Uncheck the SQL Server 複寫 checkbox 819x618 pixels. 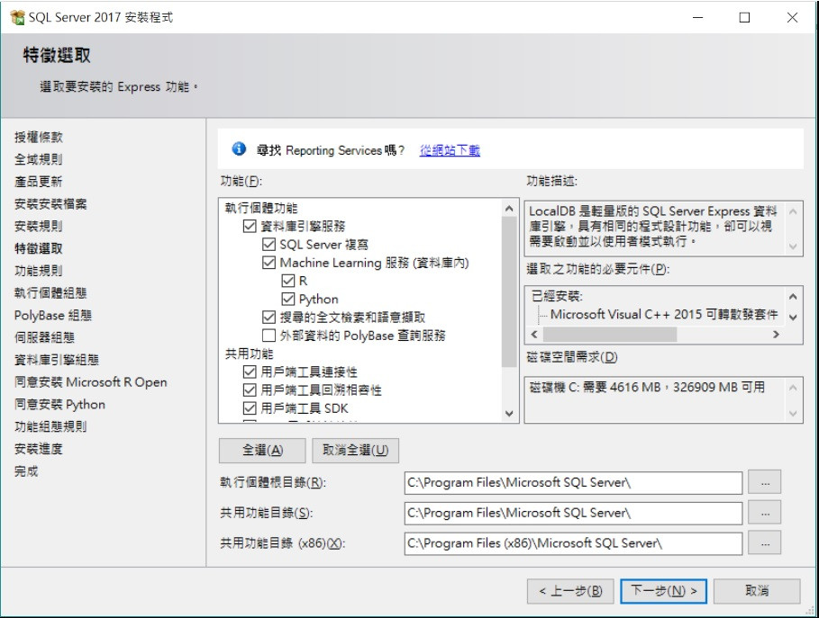268,245
